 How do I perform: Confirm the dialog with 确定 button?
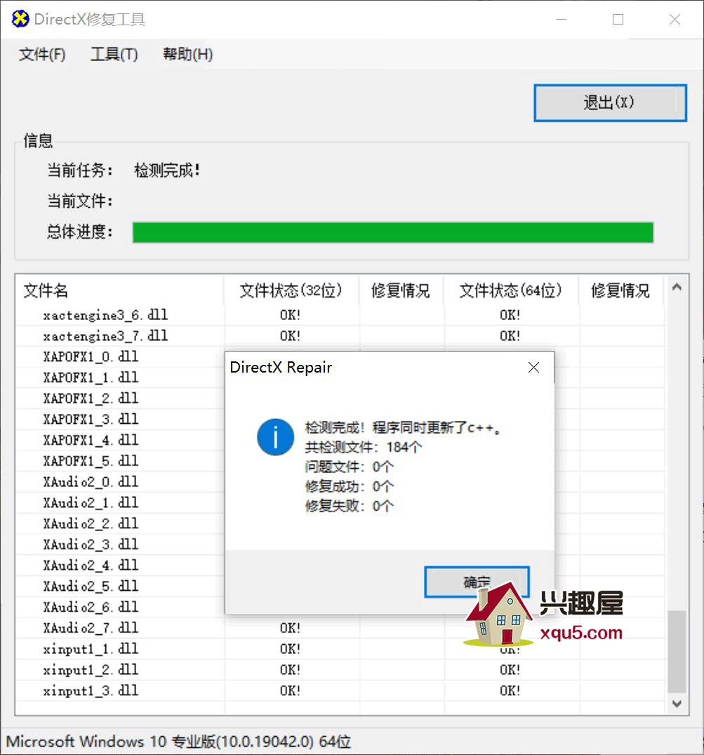coord(477,582)
